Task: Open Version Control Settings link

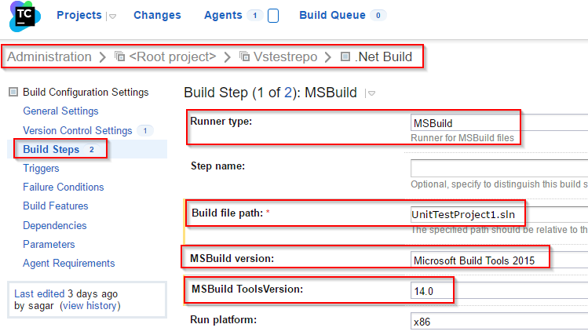Action: click(x=78, y=130)
